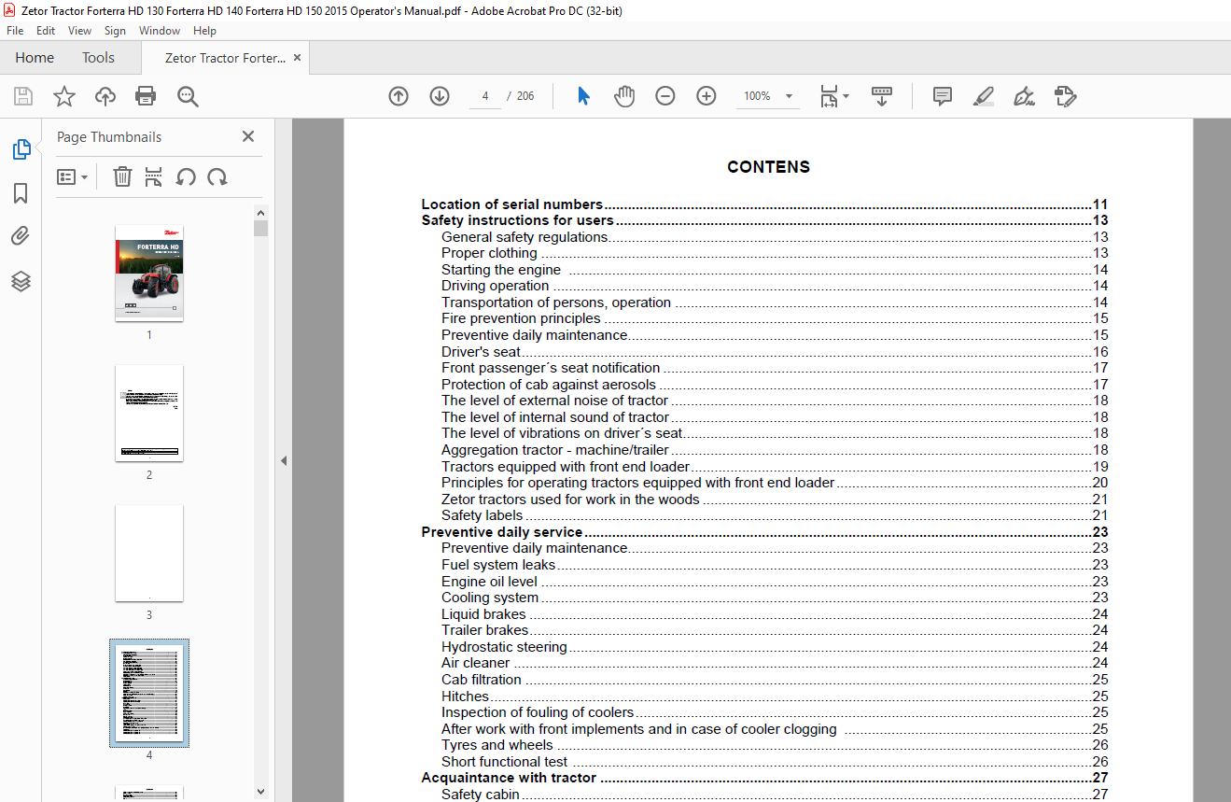Screen dimensions: 1231x802
Task: Open the Layers sidebar panel
Action: click(x=21, y=281)
